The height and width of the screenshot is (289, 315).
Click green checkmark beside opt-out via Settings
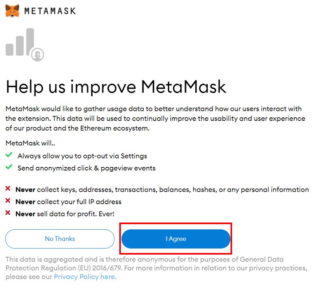pos(9,155)
